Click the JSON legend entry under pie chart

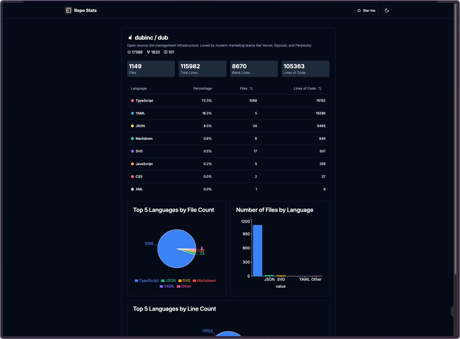point(168,281)
